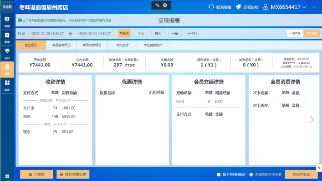Click the end time field 2023-12-01 14:30:27
Viewport: 322px width, 181px height.
(x=94, y=34)
